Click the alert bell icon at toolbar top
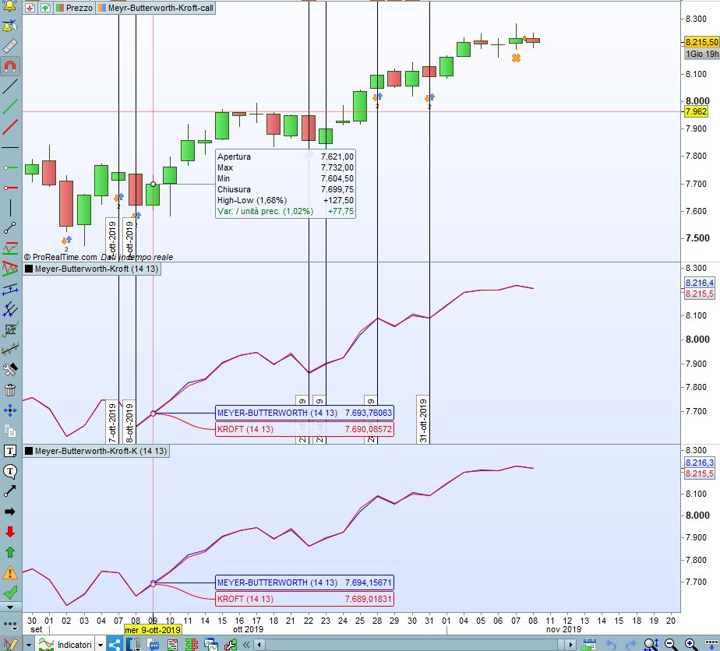 pyautogui.click(x=9, y=5)
